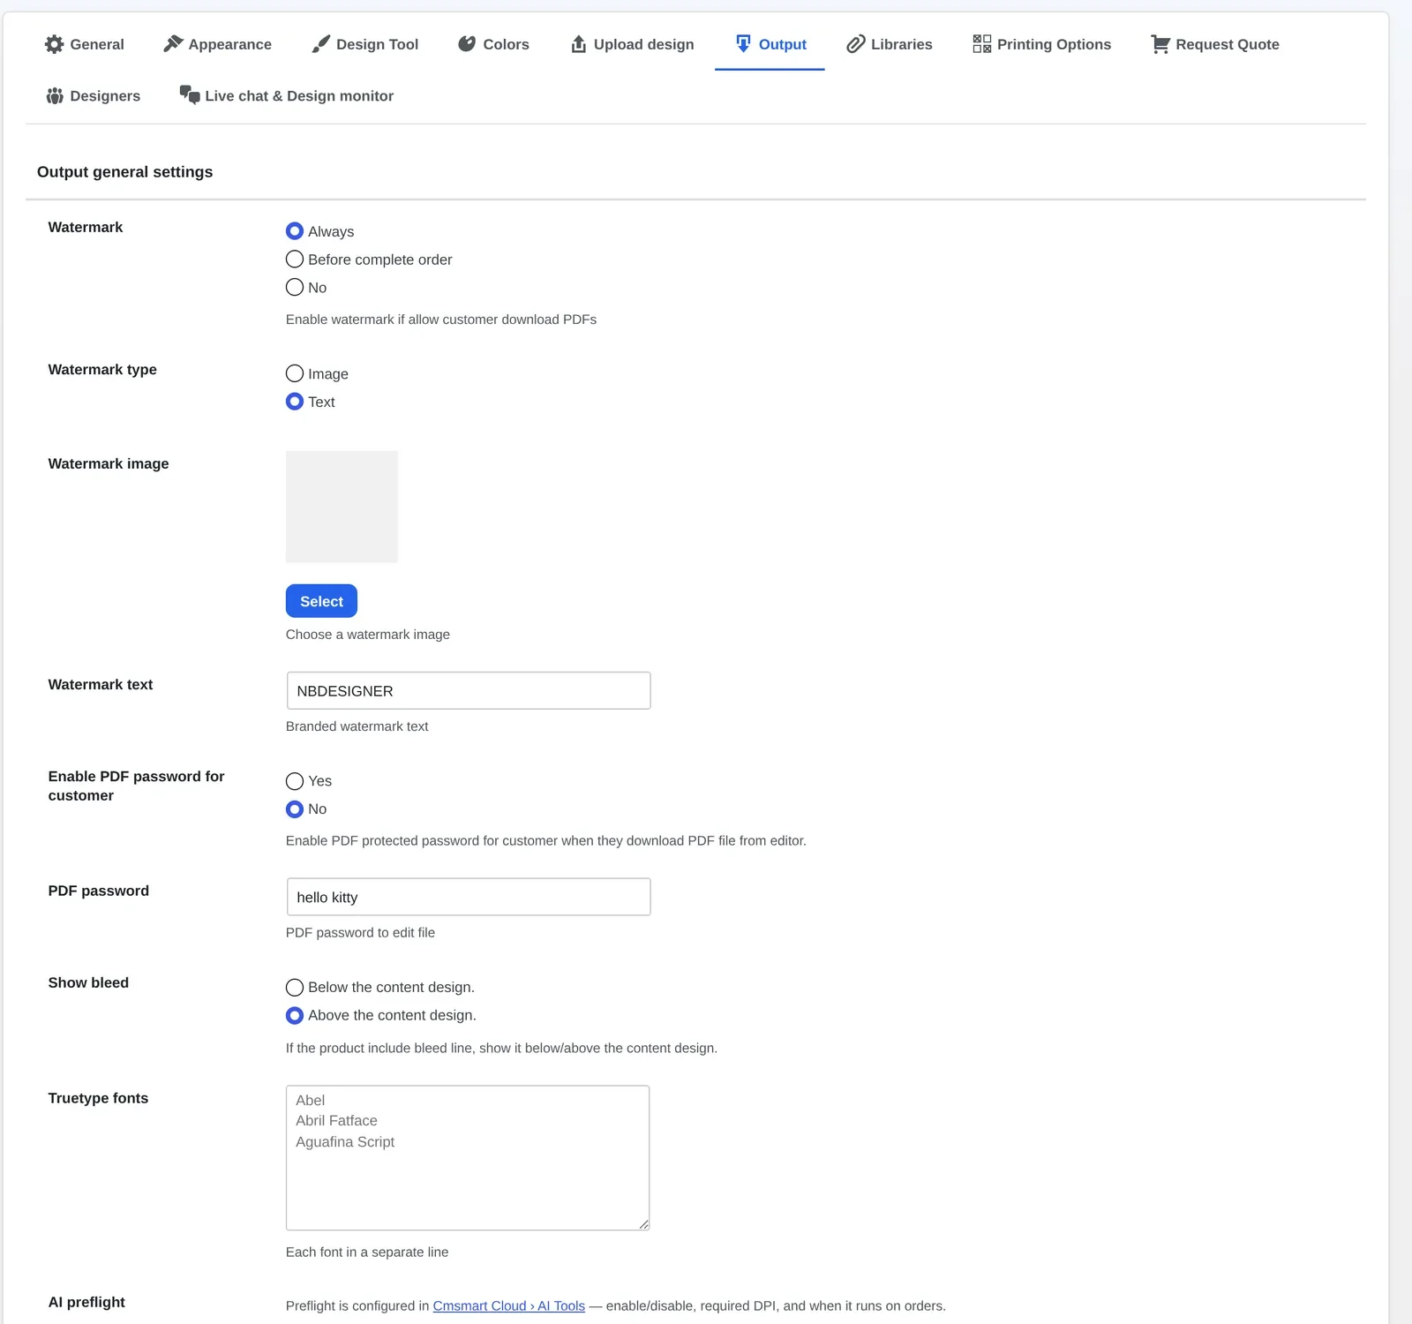1412x1324 pixels.
Task: Show bleed above the content design
Action: 295,1015
